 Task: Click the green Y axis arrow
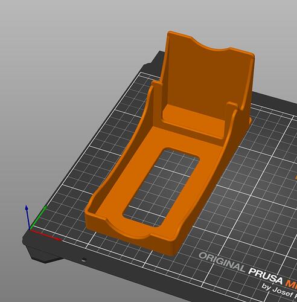pos(38,217)
